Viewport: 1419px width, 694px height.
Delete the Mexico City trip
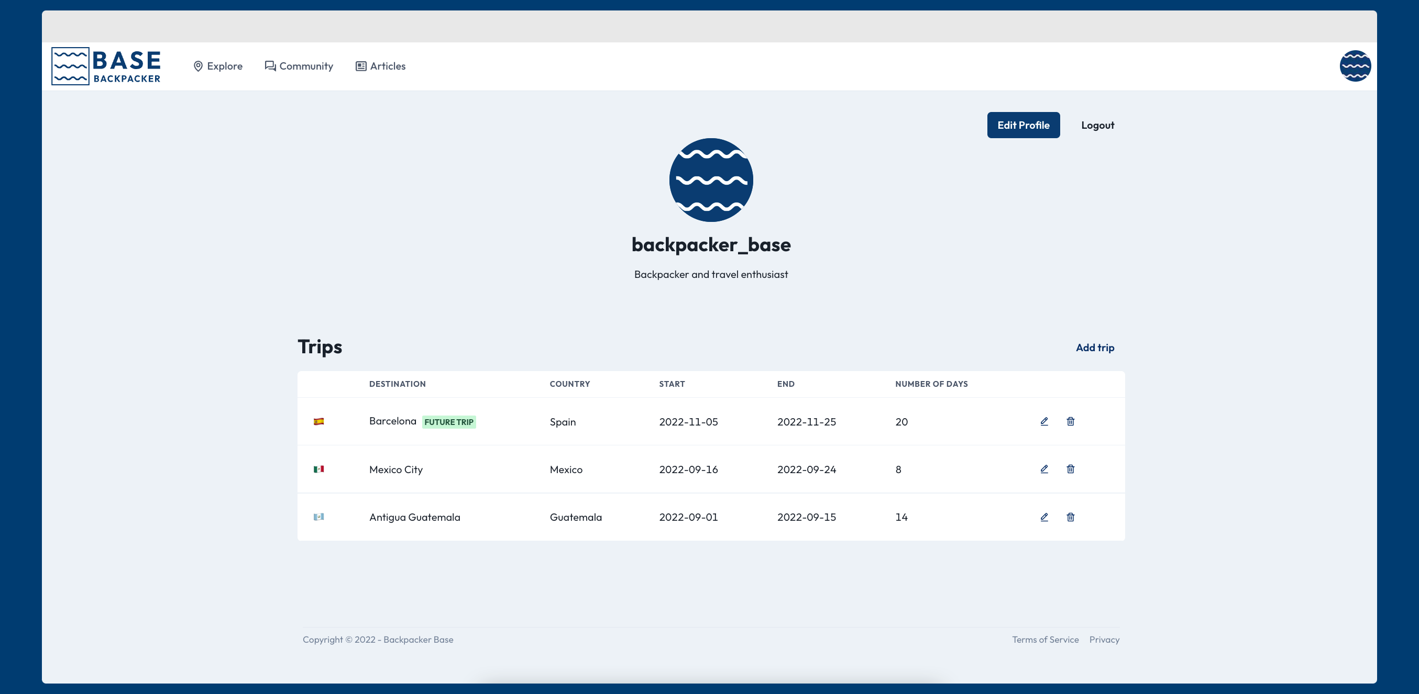[x=1070, y=469]
